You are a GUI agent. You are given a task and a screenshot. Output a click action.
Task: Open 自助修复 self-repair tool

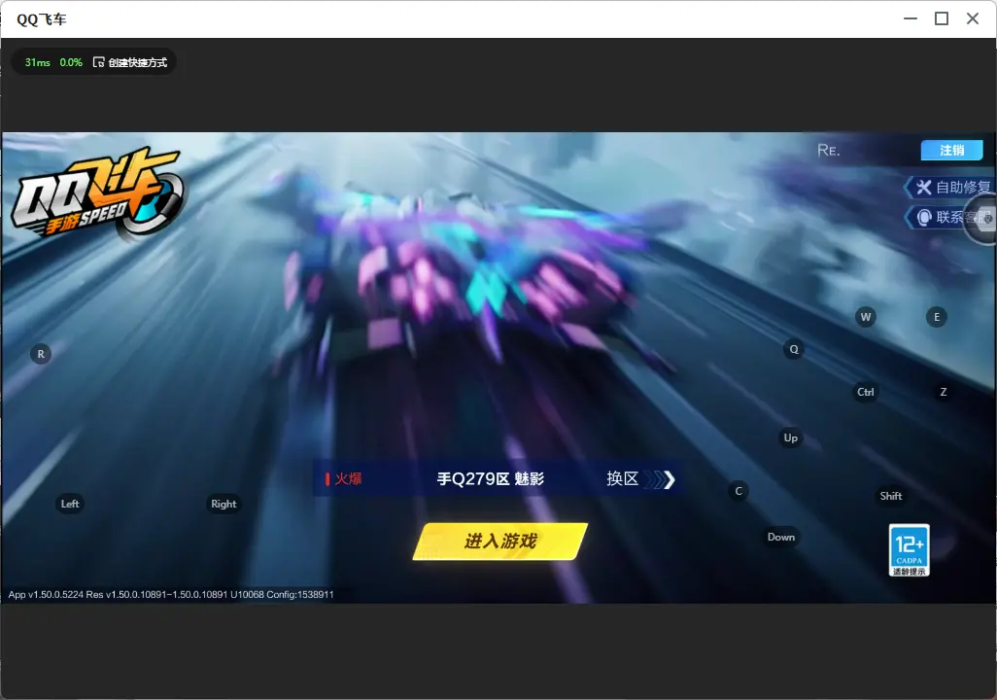click(x=952, y=187)
